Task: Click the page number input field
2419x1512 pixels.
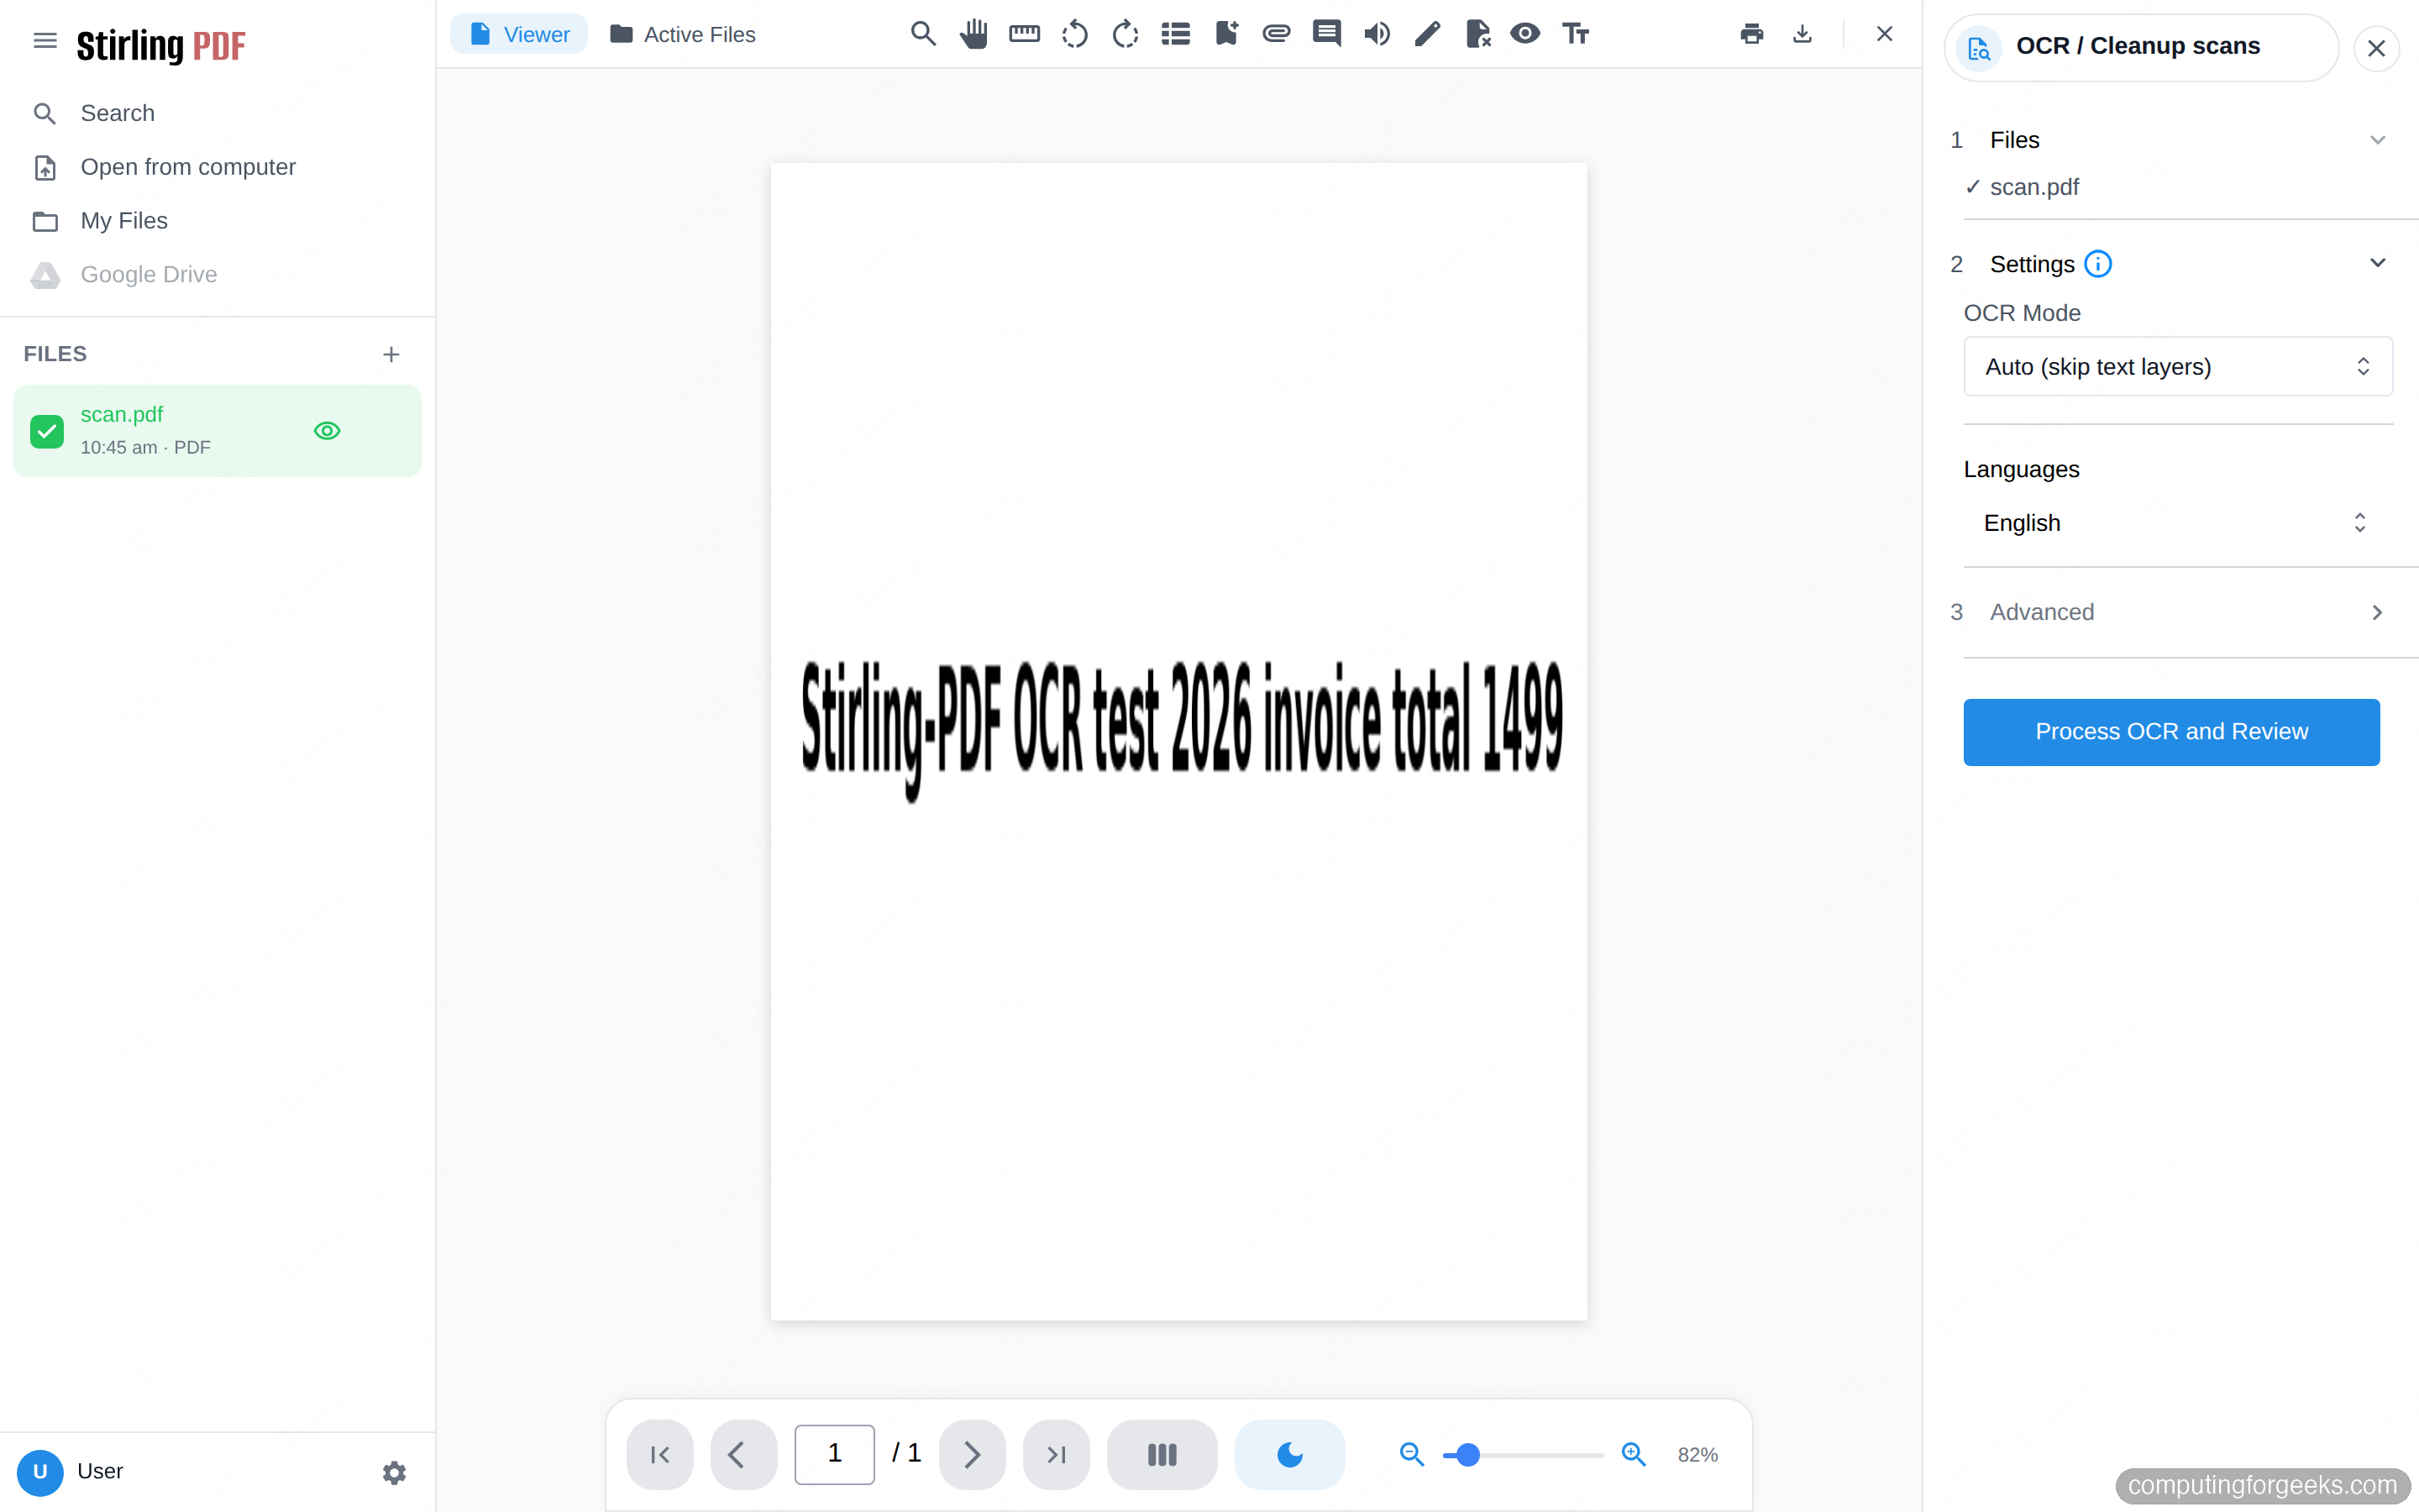Action: (835, 1454)
